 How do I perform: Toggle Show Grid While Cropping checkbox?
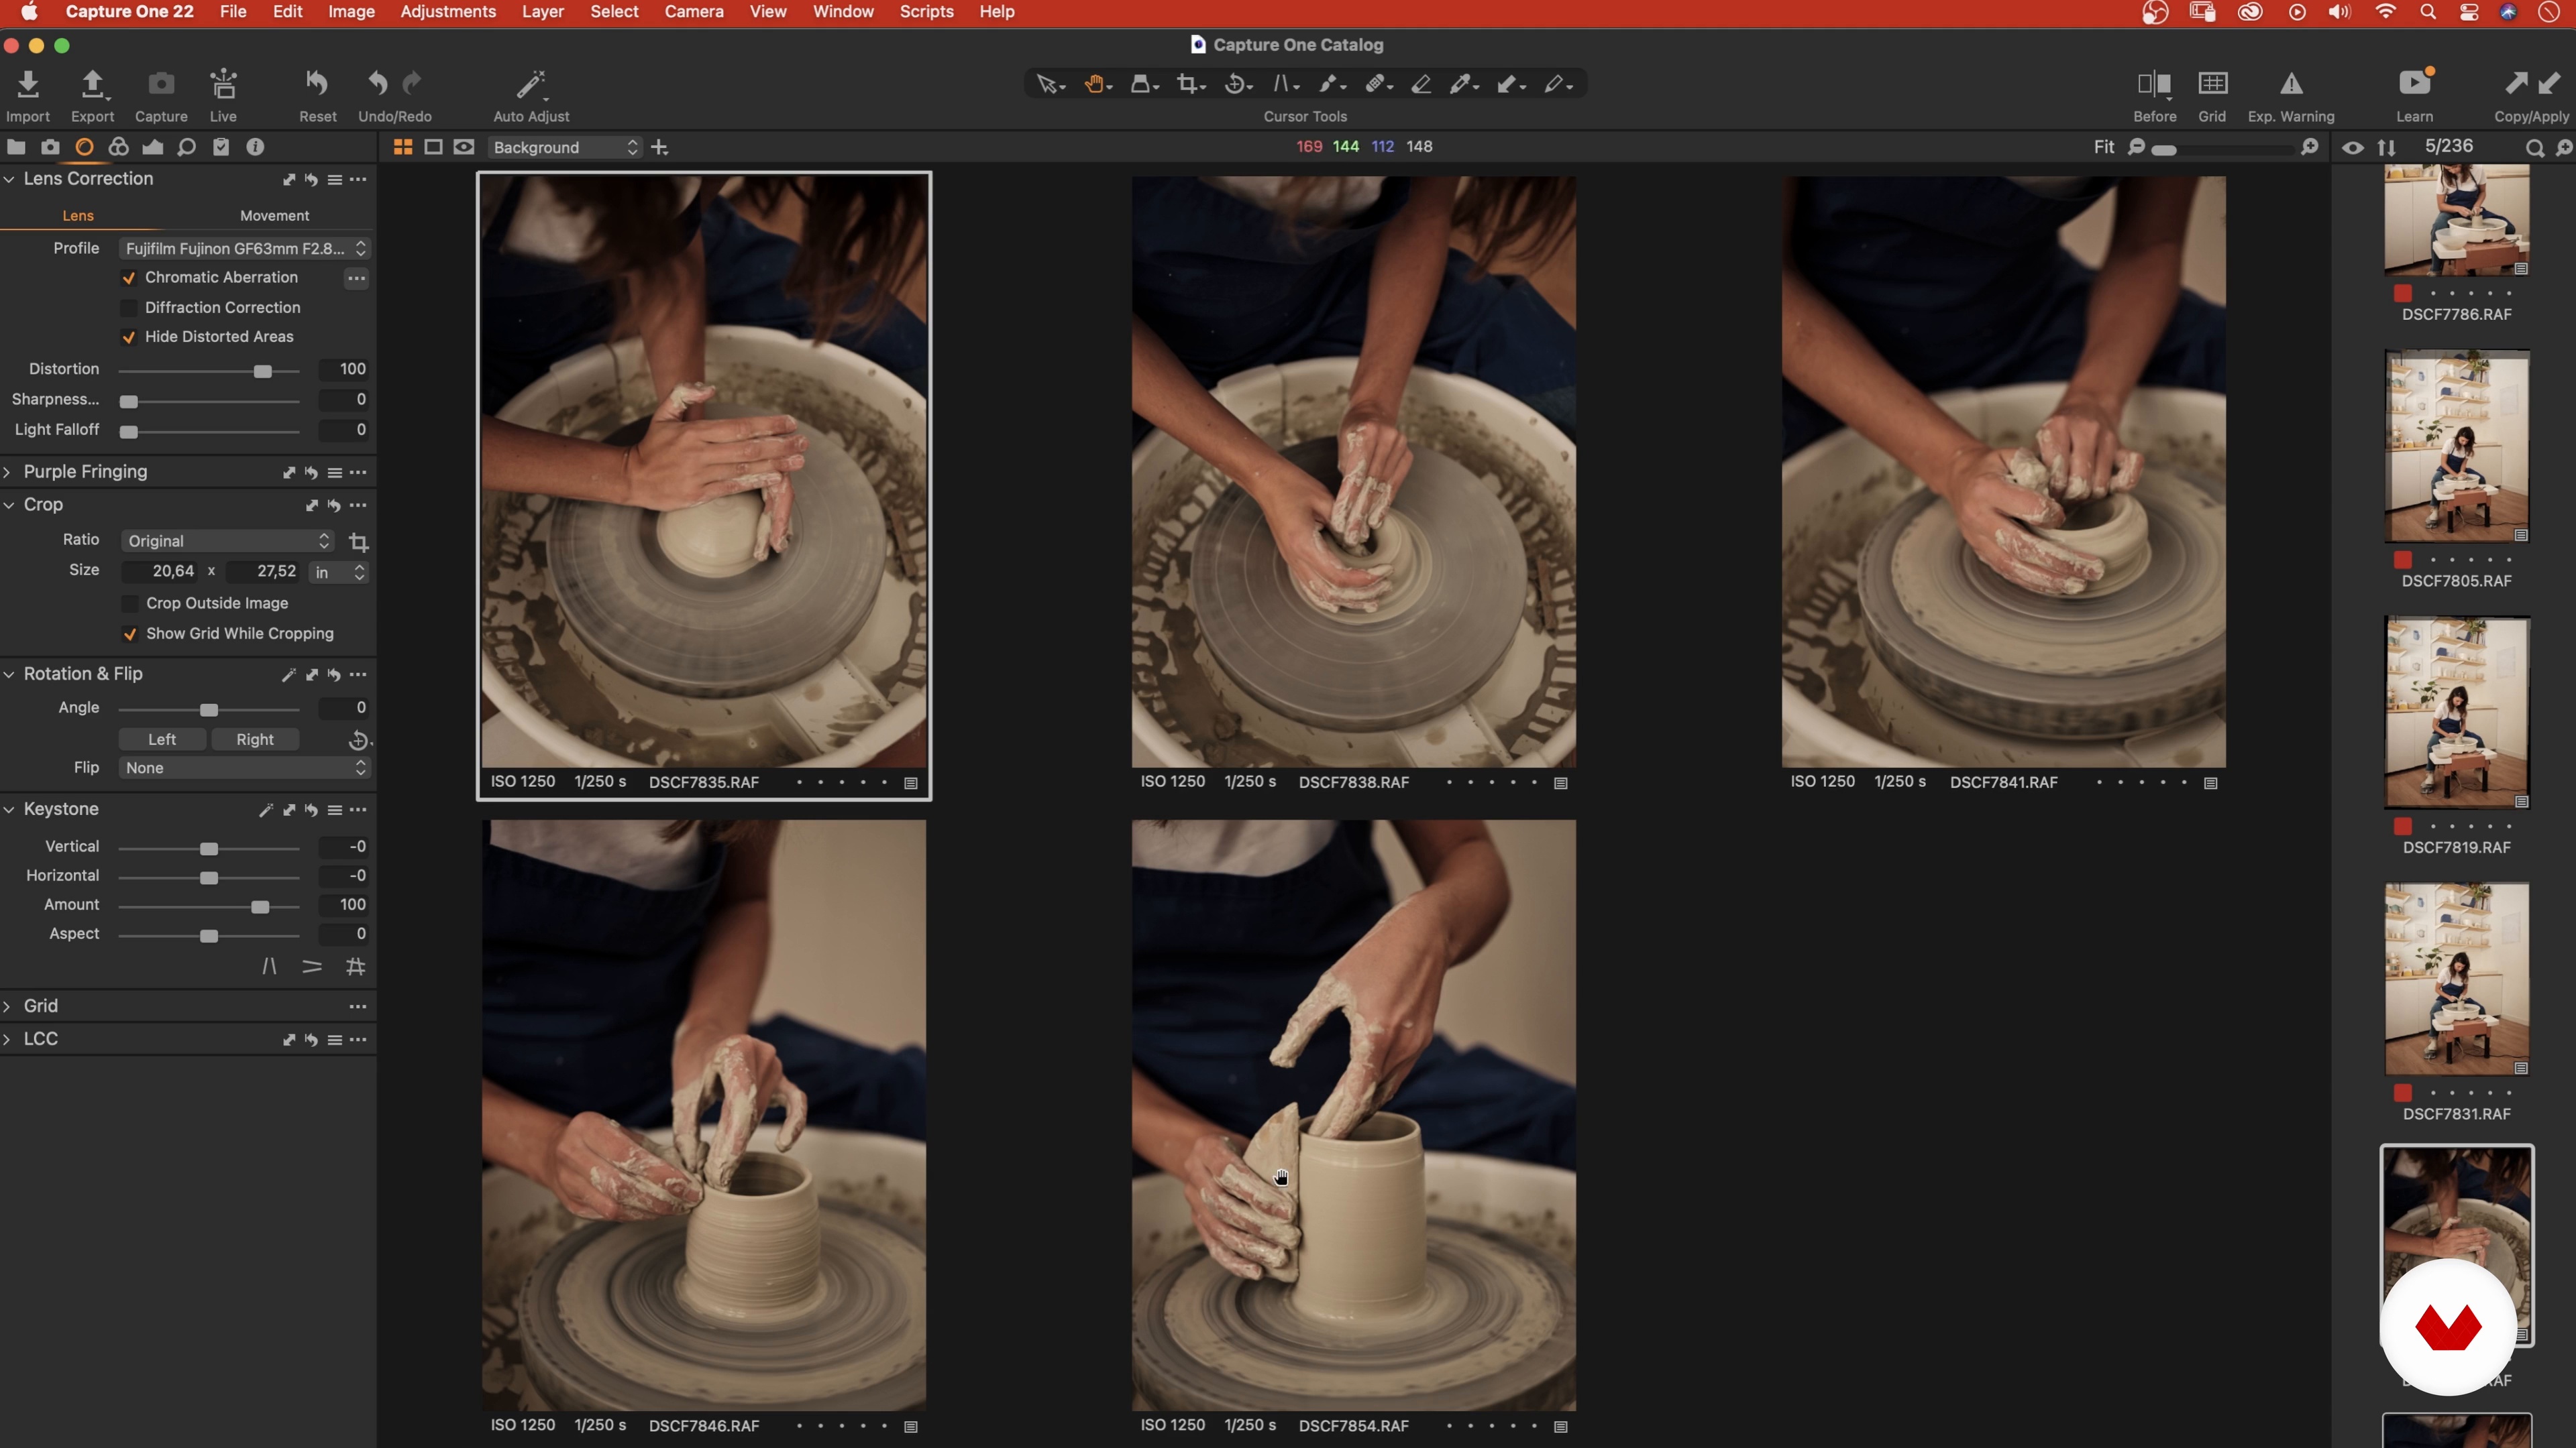129,635
